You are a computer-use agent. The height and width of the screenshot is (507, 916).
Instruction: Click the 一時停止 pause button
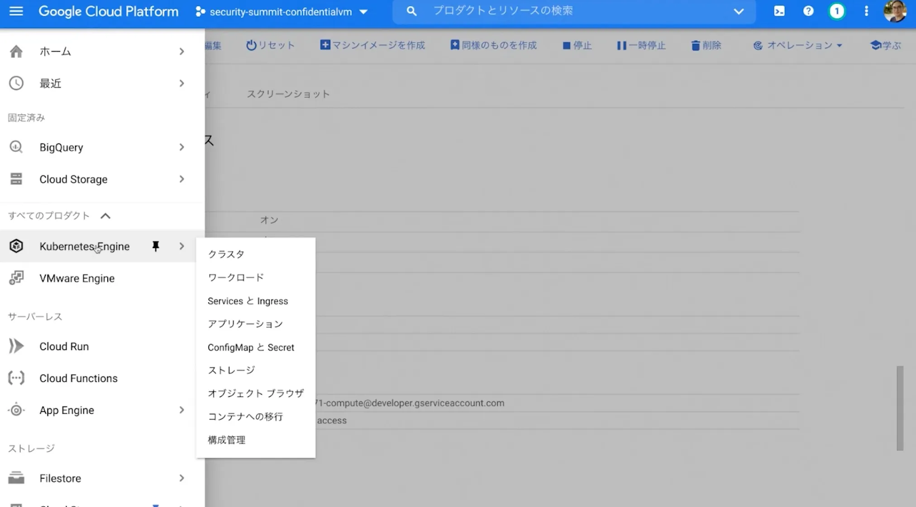click(641, 45)
